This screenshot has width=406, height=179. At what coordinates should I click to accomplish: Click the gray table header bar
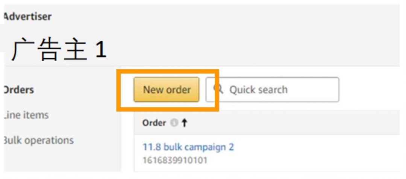(267, 123)
